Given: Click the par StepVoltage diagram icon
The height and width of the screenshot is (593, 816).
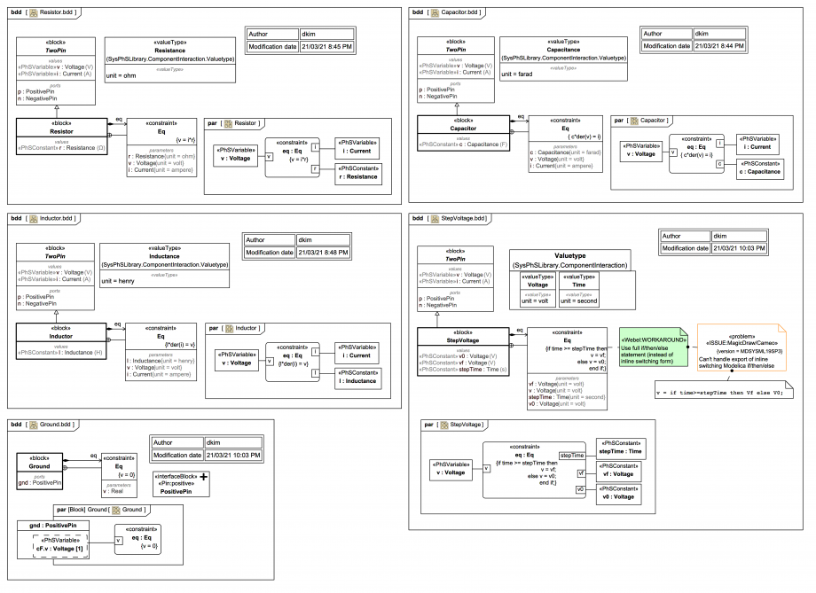Looking at the screenshot, I should [x=443, y=425].
